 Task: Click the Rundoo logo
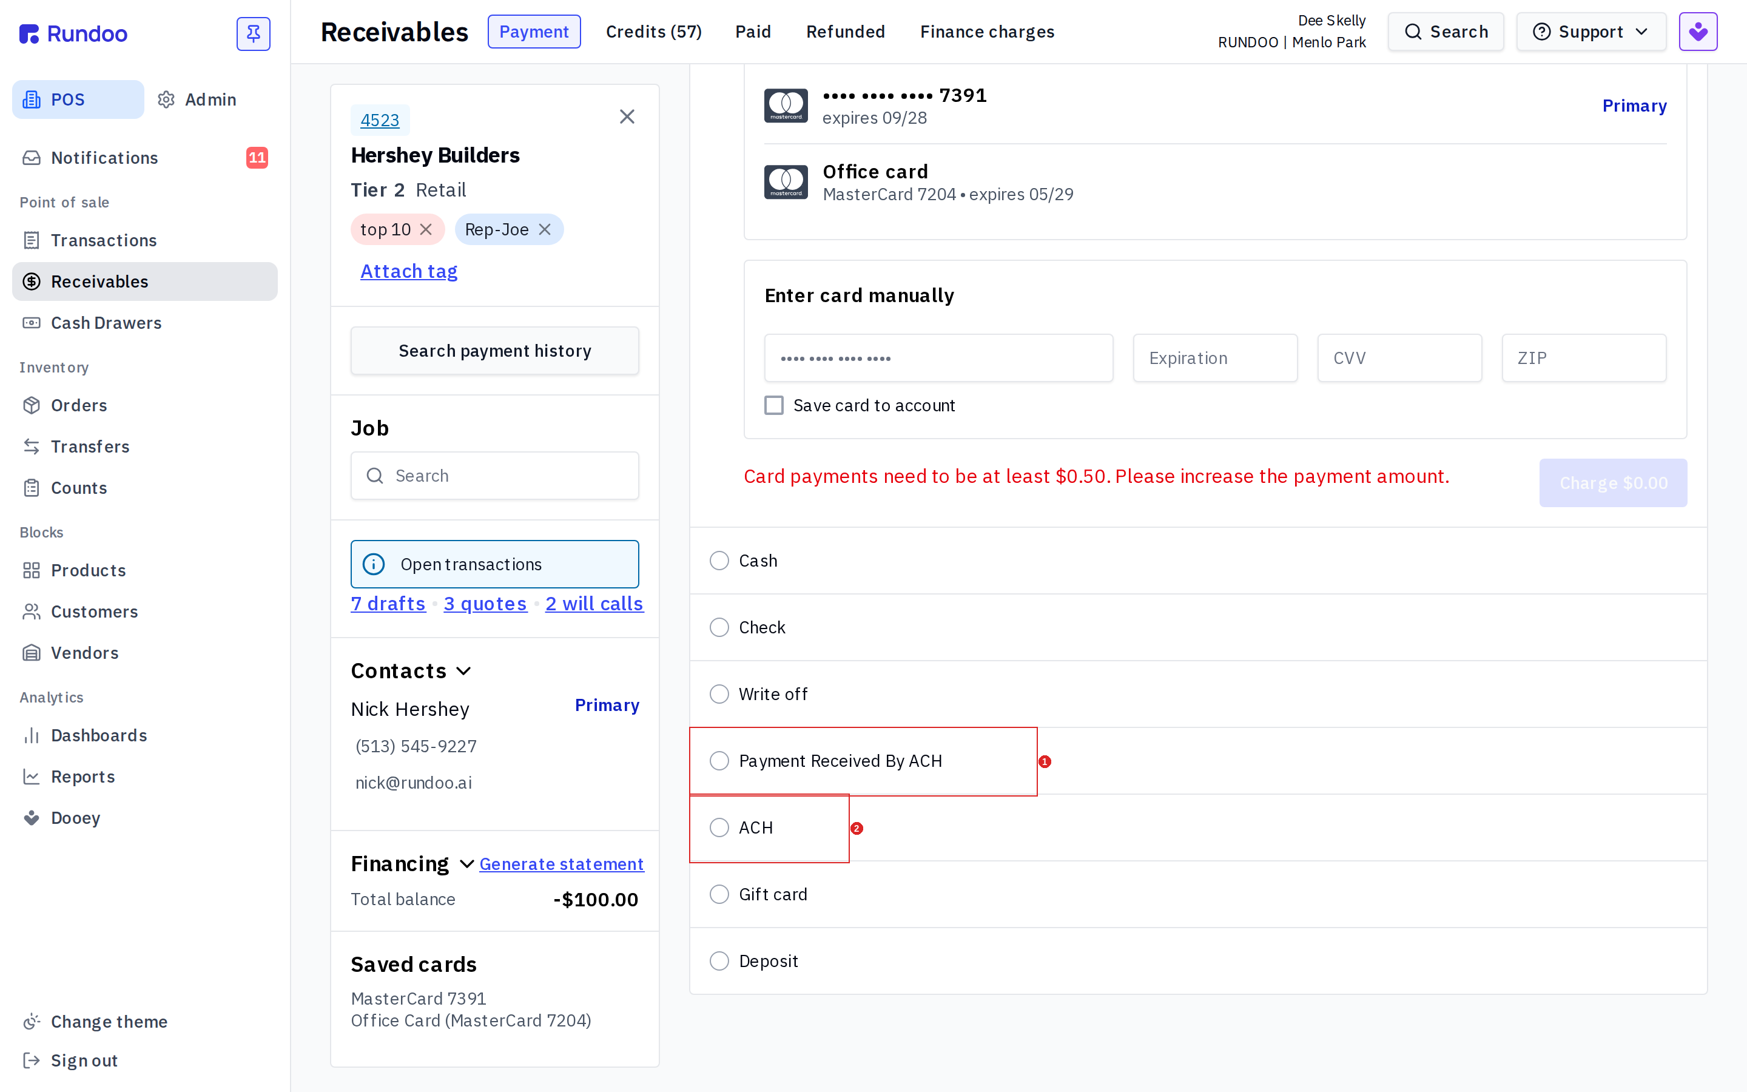(73, 33)
